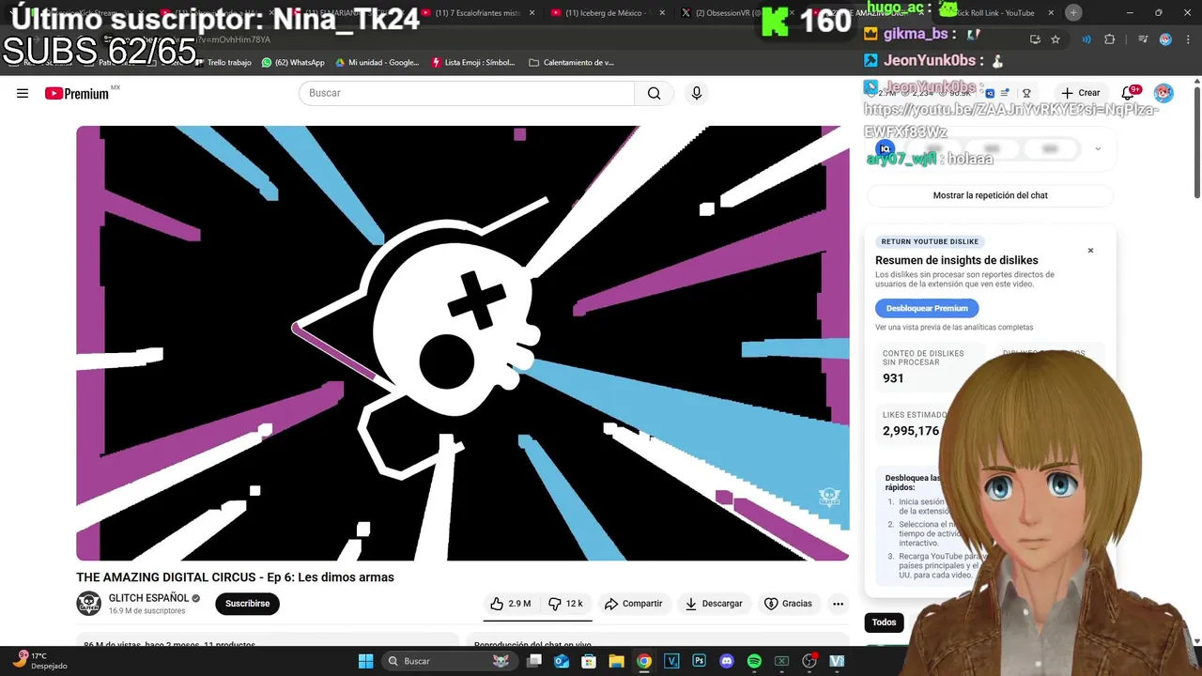The width and height of the screenshot is (1202, 676).
Task: Select the Todos filter chip
Action: tap(885, 622)
